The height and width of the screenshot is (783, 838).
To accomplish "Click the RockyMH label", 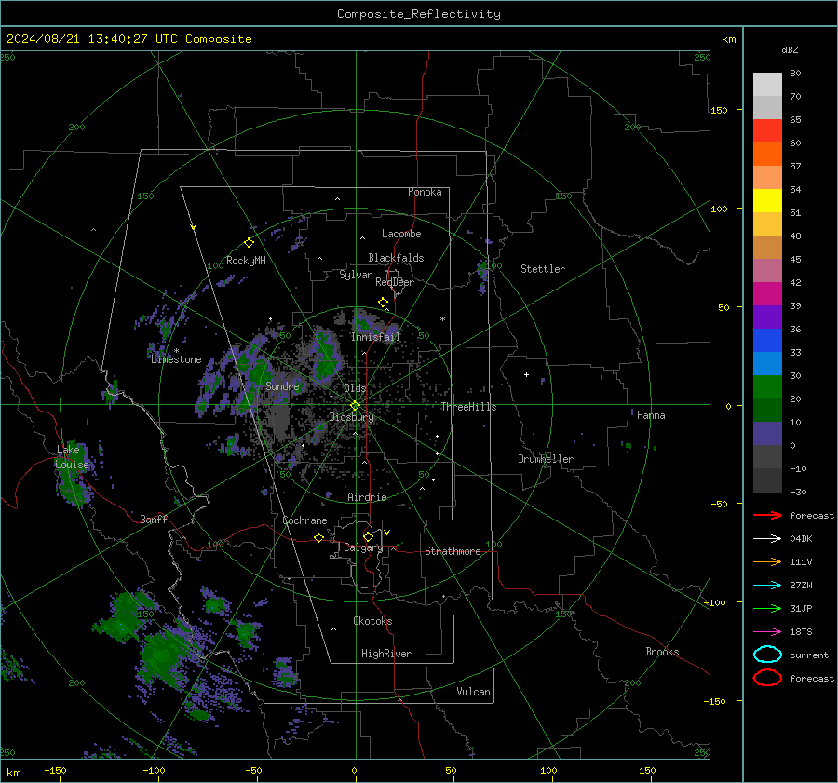I will pyautogui.click(x=246, y=261).
